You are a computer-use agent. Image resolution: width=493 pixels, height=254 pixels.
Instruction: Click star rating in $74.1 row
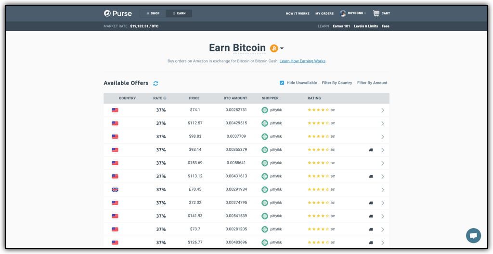pyautogui.click(x=318, y=110)
